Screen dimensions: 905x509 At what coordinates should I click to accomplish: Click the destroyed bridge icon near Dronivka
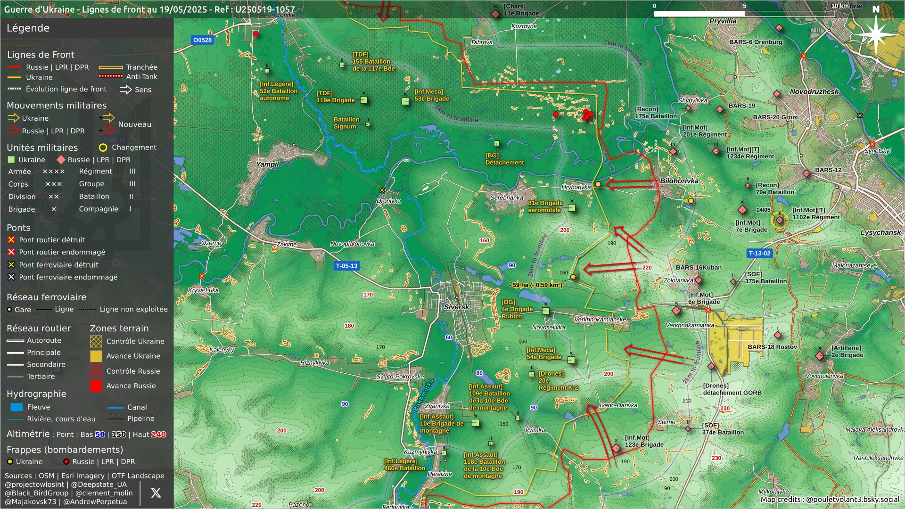[x=382, y=190]
